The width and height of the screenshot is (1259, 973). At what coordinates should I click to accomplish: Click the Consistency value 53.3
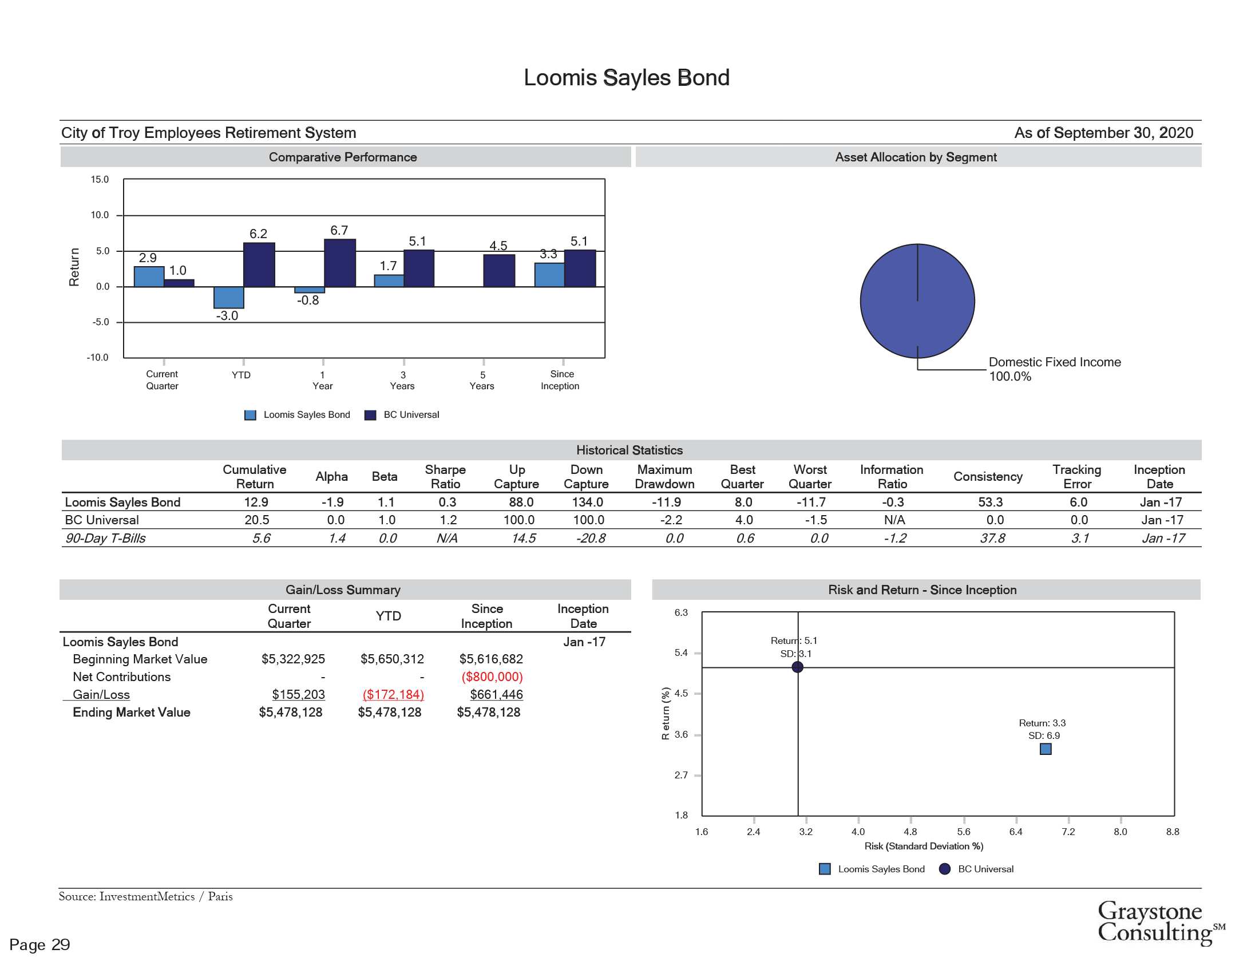pyautogui.click(x=991, y=502)
